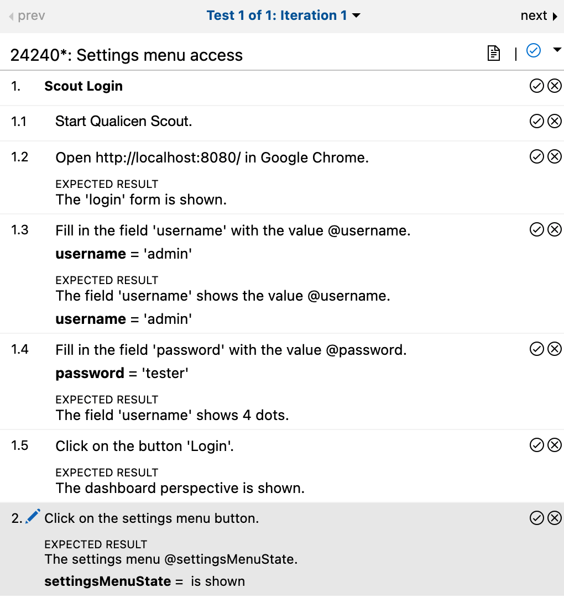Mark step 1.1 as failed
The height and width of the screenshot is (598, 564).
555,121
